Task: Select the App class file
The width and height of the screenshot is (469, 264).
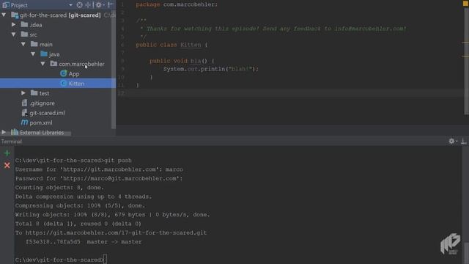Action: 74,73
